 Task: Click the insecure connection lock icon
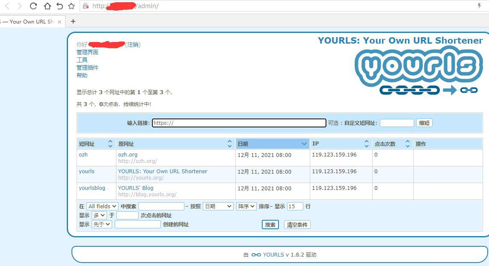86,6
